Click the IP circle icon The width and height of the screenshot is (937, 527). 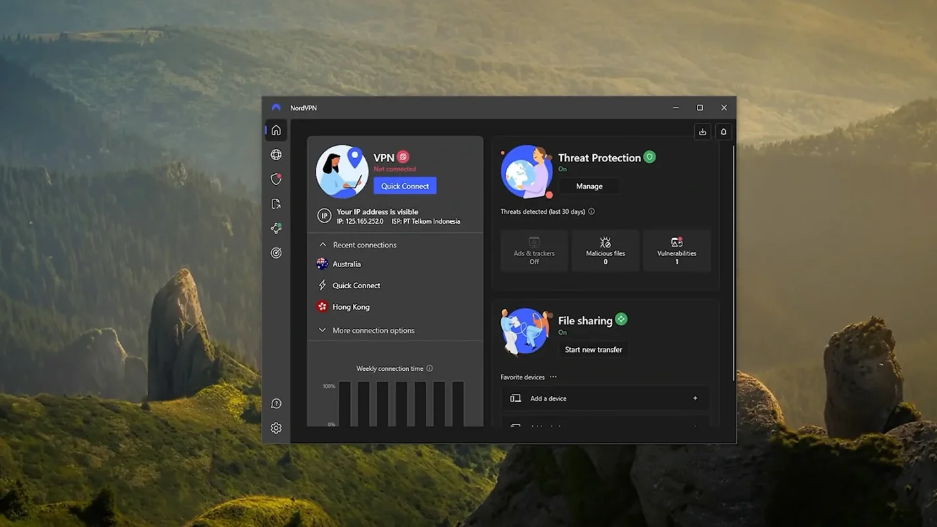324,216
